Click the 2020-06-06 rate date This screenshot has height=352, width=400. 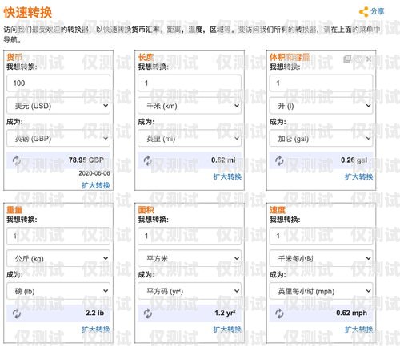(94, 173)
